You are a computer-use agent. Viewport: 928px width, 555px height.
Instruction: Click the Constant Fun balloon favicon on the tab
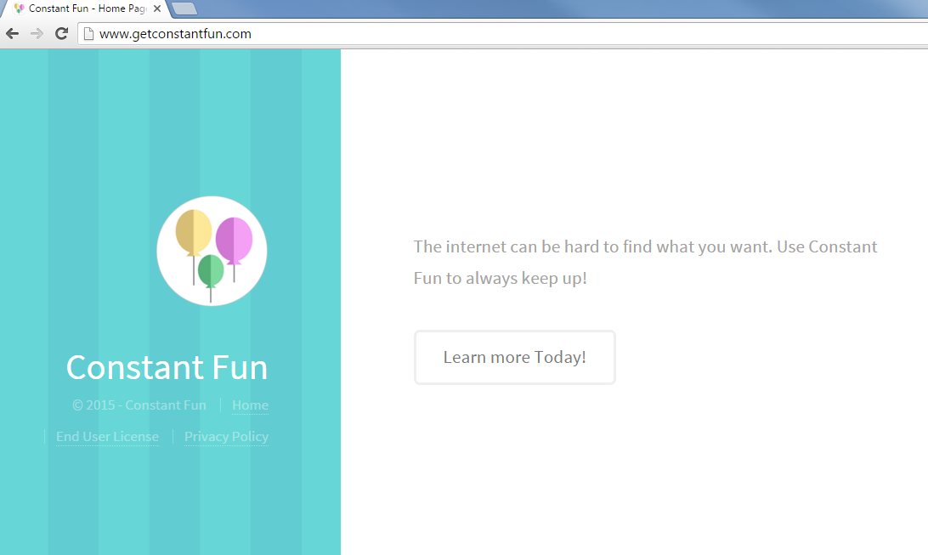click(x=20, y=10)
